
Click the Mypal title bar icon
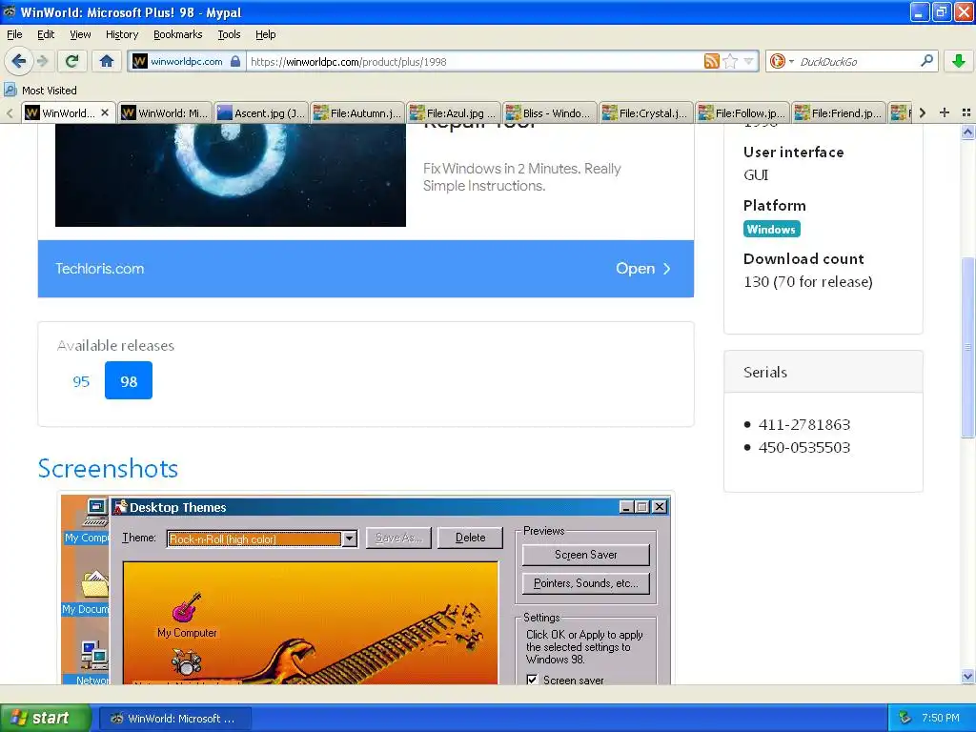10,11
